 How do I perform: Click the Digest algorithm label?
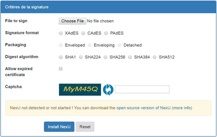click(x=22, y=57)
